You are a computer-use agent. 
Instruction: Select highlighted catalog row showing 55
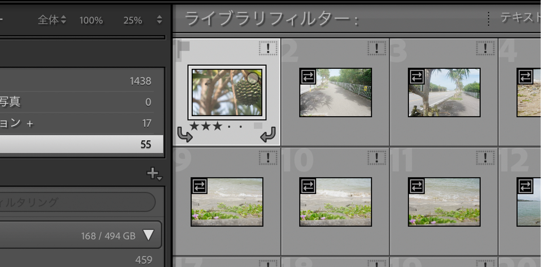click(x=82, y=144)
